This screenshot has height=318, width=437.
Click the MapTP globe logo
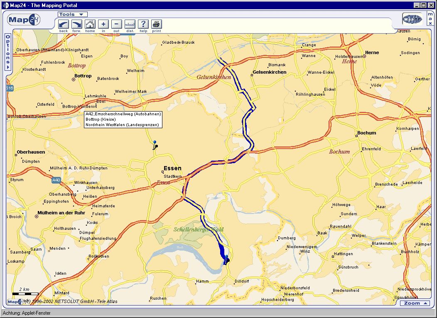[x=412, y=19]
